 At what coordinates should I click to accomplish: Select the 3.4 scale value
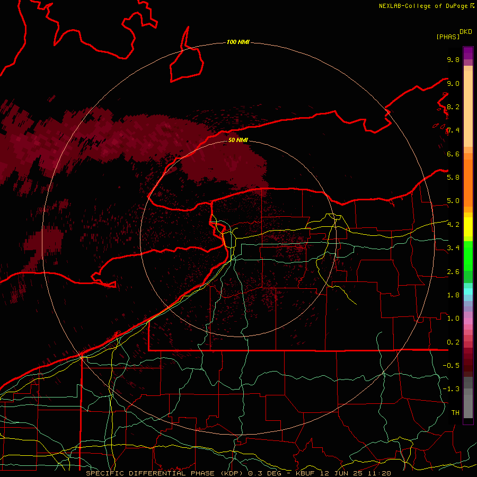pos(453,248)
